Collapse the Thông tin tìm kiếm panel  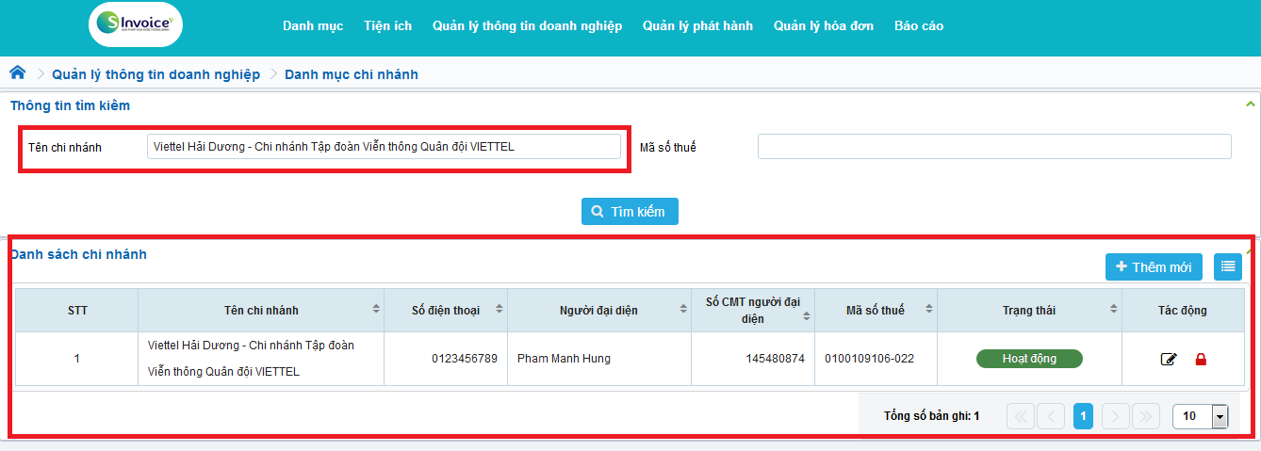pos(1251,104)
